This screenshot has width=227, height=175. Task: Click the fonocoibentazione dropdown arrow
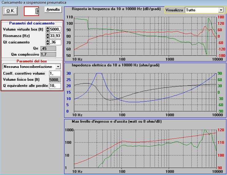pyautogui.click(x=58, y=67)
